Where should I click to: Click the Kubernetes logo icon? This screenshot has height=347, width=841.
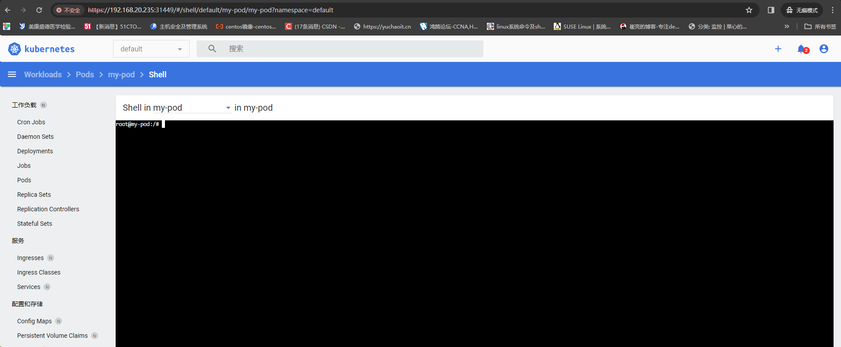(x=15, y=49)
